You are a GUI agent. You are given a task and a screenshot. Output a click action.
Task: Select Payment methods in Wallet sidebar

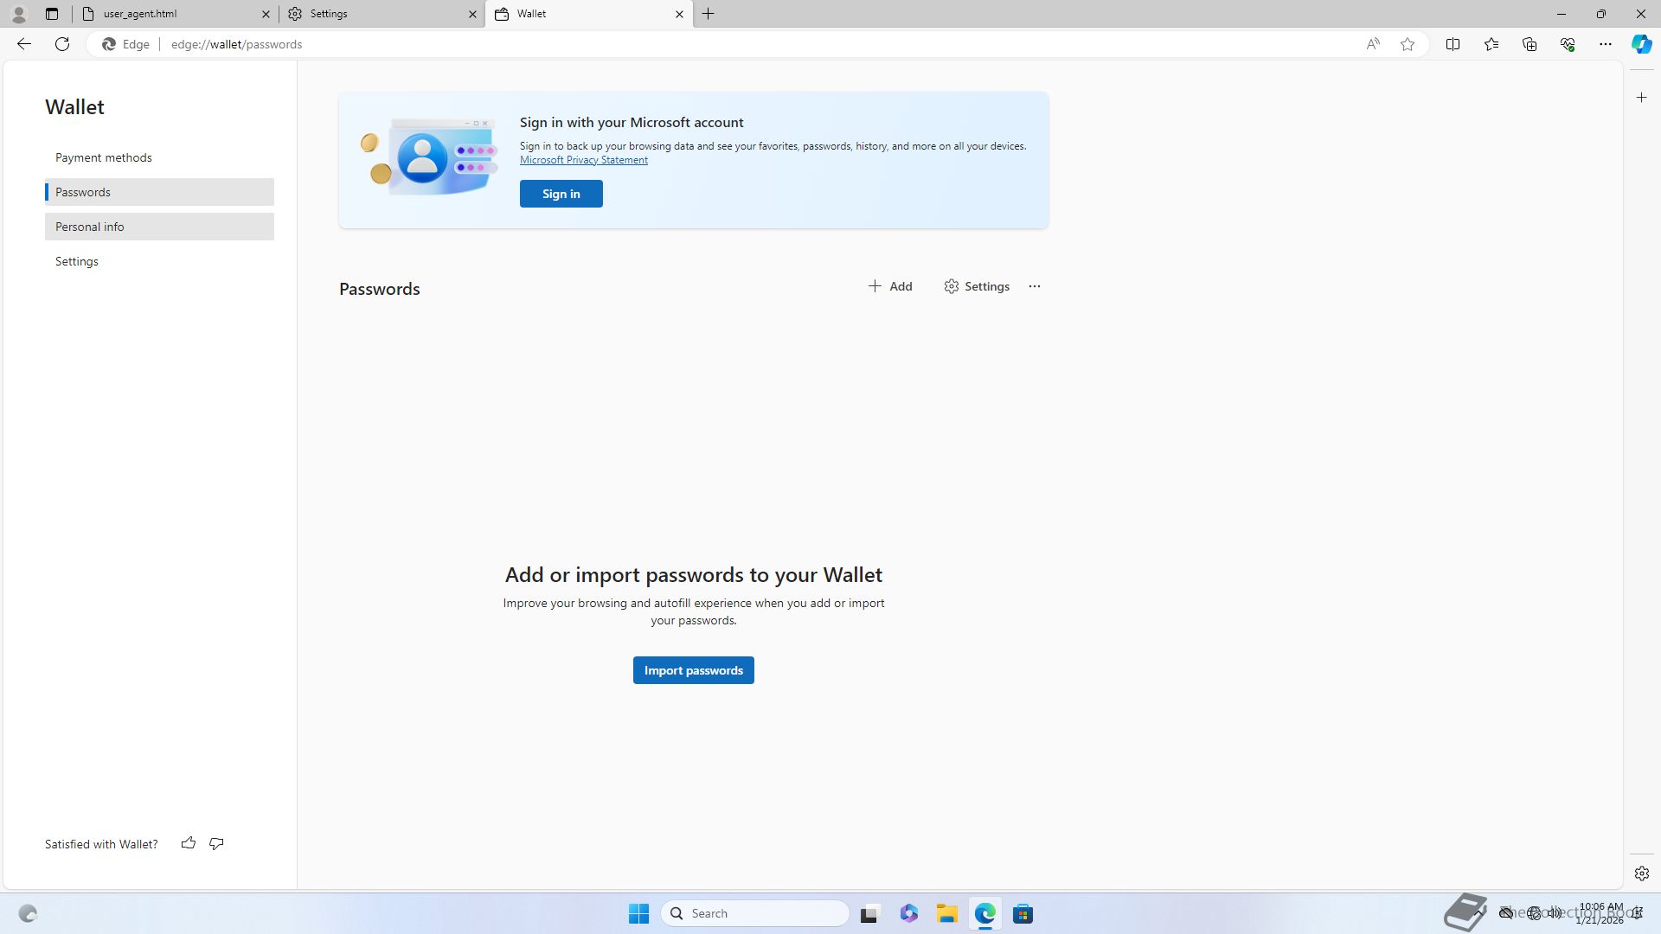[x=104, y=157]
